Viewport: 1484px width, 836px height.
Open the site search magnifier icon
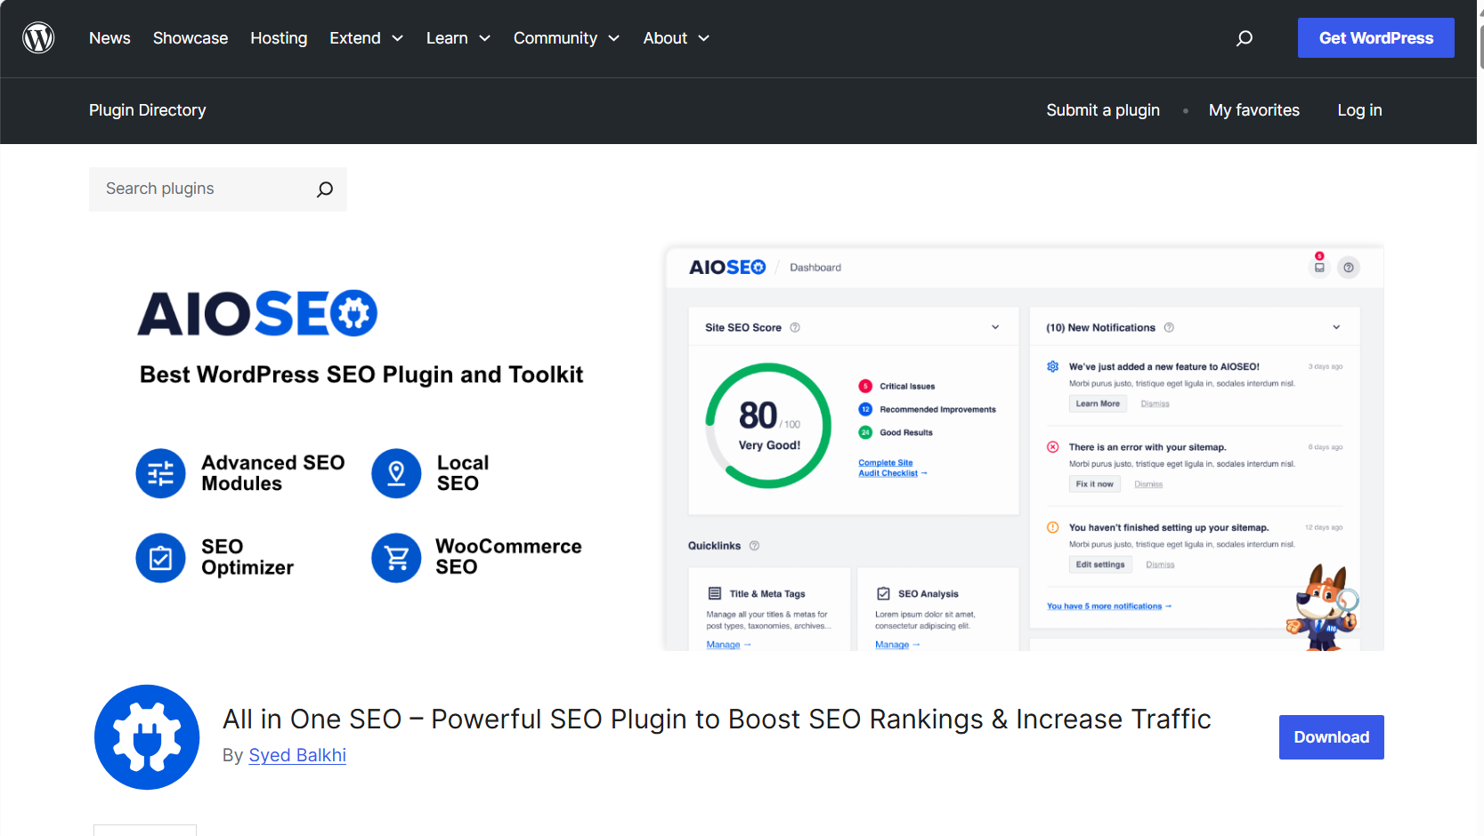[x=1245, y=38]
